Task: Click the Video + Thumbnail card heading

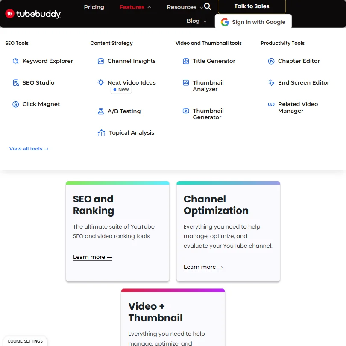Action: [x=155, y=312]
